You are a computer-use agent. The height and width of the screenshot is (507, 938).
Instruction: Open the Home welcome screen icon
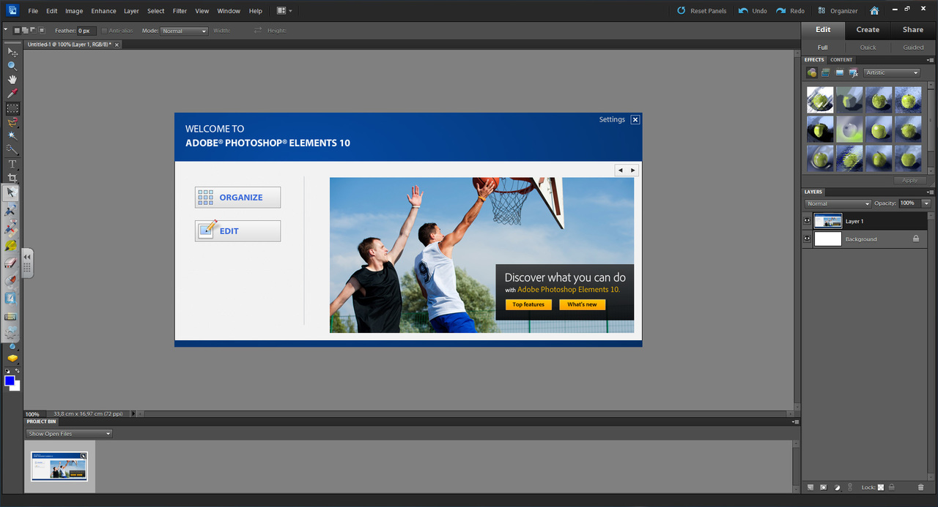874,11
